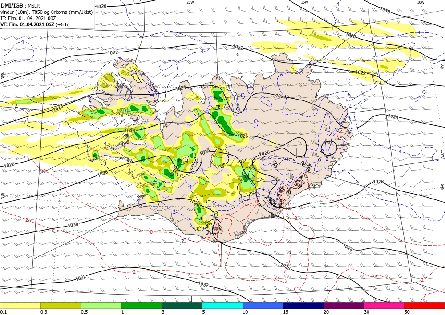The width and height of the screenshot is (445, 315).
Task: Click the navy 15–20 legend swatch
Action: pyautogui.click(x=303, y=305)
